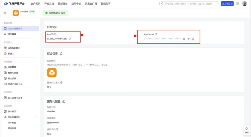This screenshot has width=251, height=137.
Task: Open 更新日志 in top navigation
Action: [x=62, y=4]
